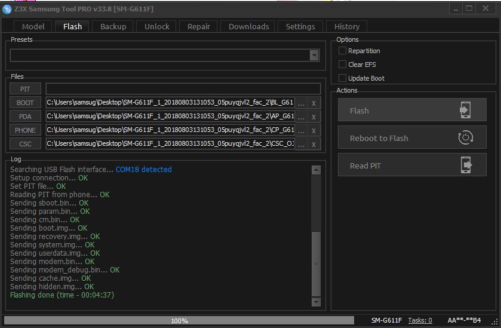Click the PHONE path field

click(x=170, y=130)
